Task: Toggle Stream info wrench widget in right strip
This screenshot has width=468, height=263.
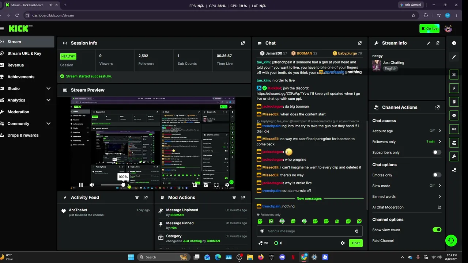Action: 454,156
